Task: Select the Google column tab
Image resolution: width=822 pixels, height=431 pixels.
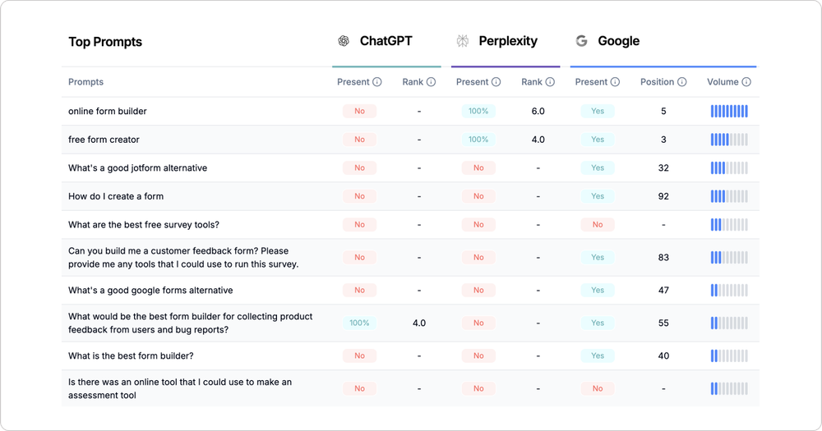Action: coord(618,41)
